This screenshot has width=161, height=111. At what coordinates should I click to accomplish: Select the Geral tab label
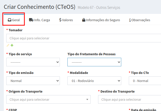[x=16, y=20]
